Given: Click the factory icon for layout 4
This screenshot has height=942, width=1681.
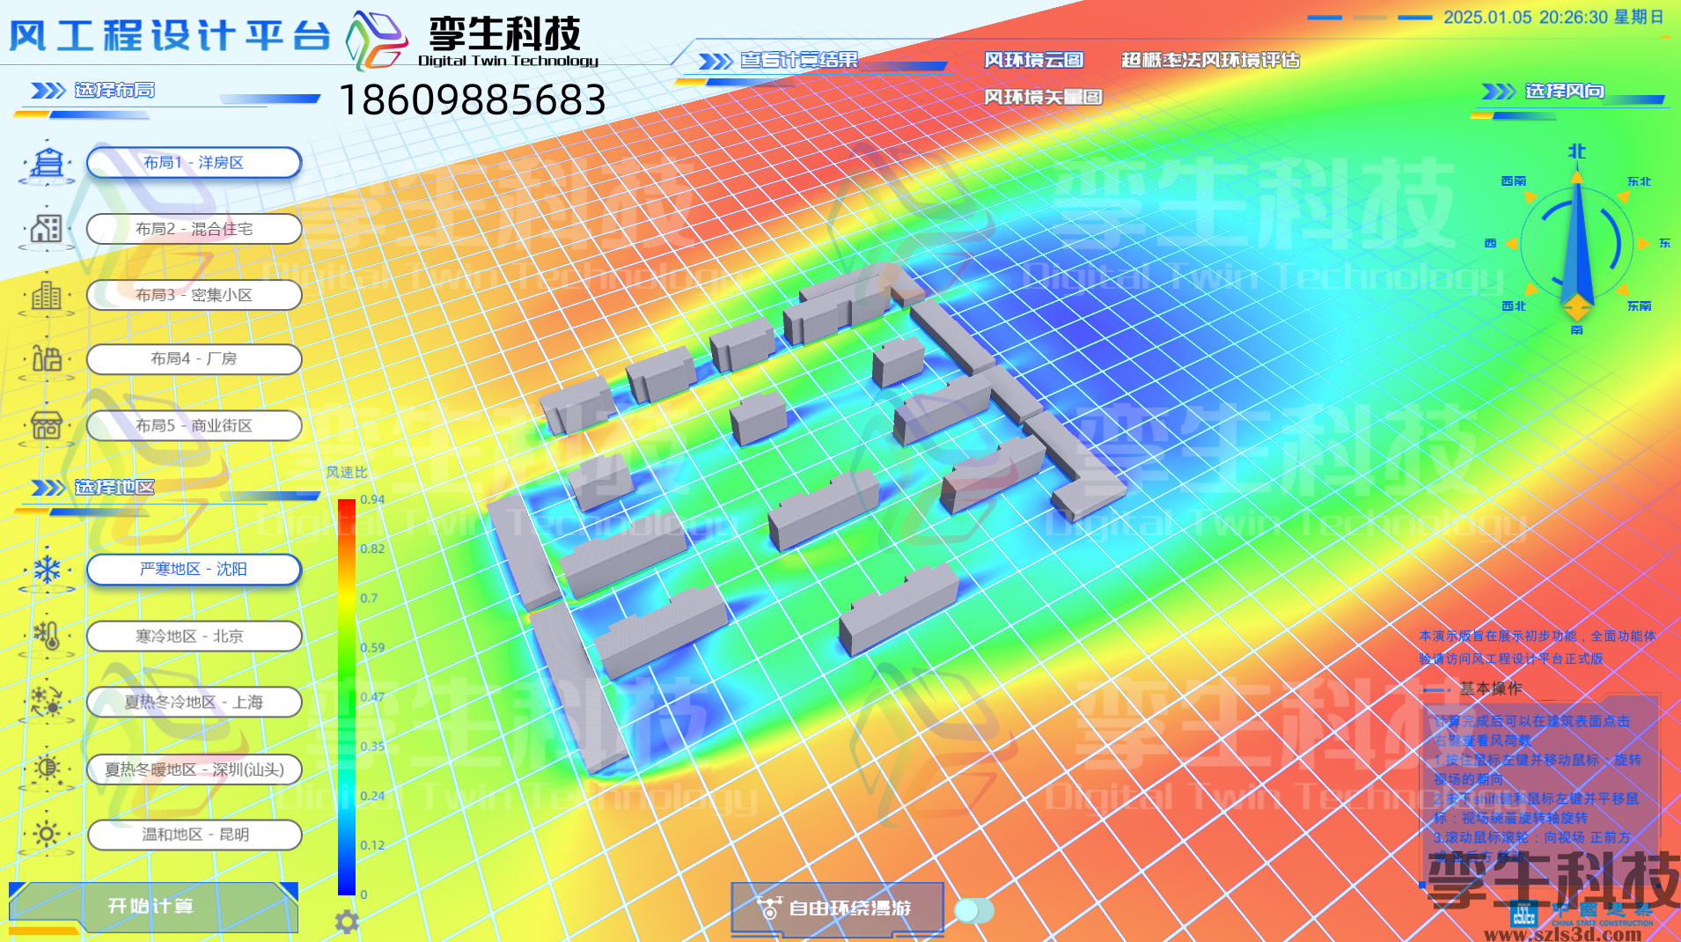Looking at the screenshot, I should (47, 359).
